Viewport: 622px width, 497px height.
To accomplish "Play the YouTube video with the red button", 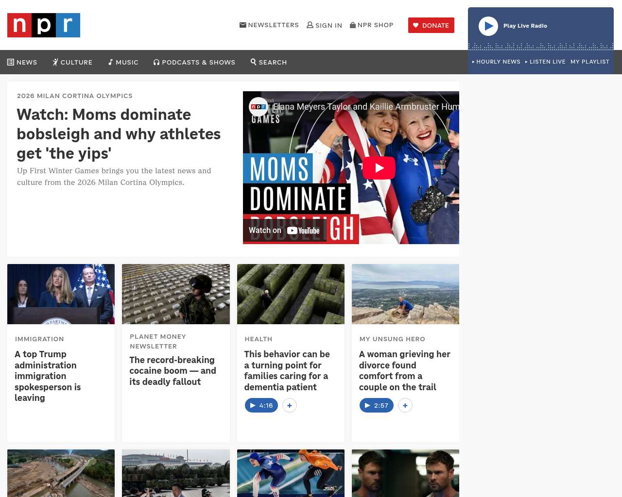I will (x=379, y=168).
